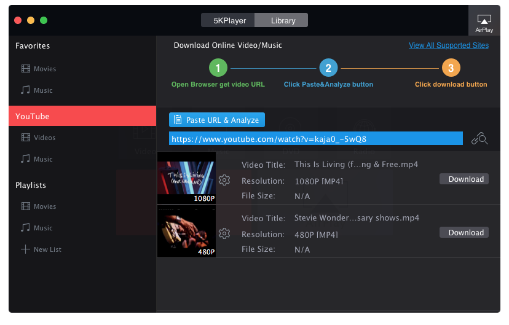
Task: Click the Stevie Wonder 480P thumbnail
Action: (187, 232)
